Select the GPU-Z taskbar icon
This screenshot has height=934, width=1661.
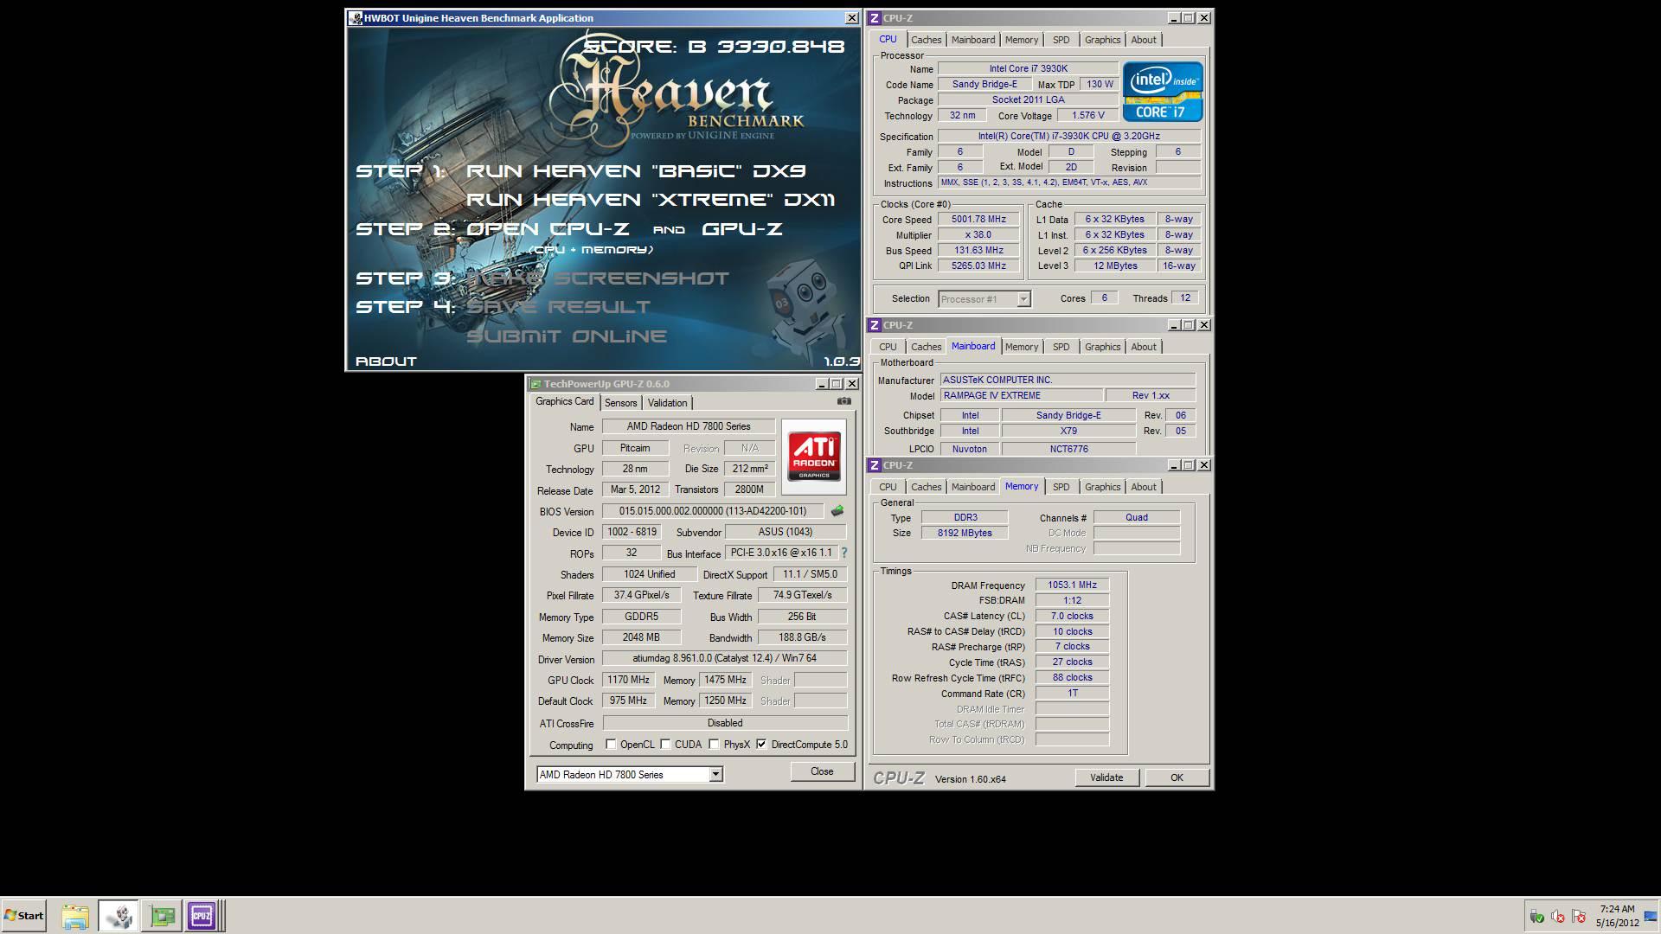pyautogui.click(x=161, y=916)
